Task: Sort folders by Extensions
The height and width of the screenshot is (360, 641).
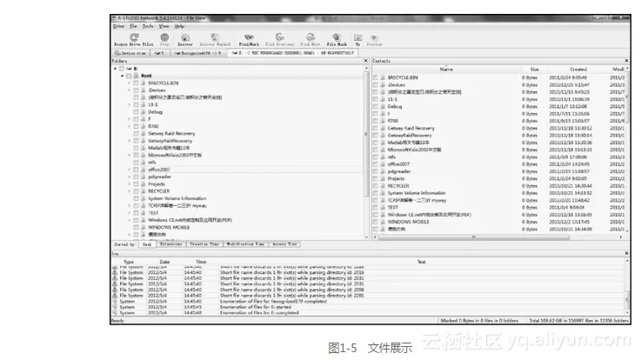Action: tap(170, 244)
